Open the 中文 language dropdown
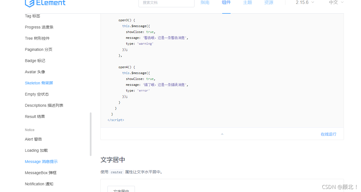Viewport: 361px width, 192px height. point(336,3)
